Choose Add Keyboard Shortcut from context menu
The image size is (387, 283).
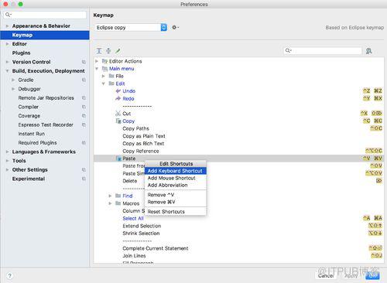coord(176,171)
